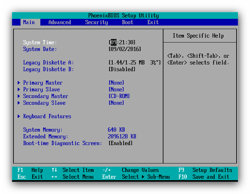The height and width of the screenshot is (194, 250).
Task: Click the up-down arrows Select Item icon
Action: [x=54, y=170]
